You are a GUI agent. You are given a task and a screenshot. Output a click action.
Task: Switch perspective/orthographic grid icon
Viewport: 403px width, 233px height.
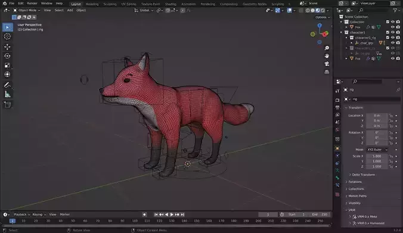click(327, 72)
